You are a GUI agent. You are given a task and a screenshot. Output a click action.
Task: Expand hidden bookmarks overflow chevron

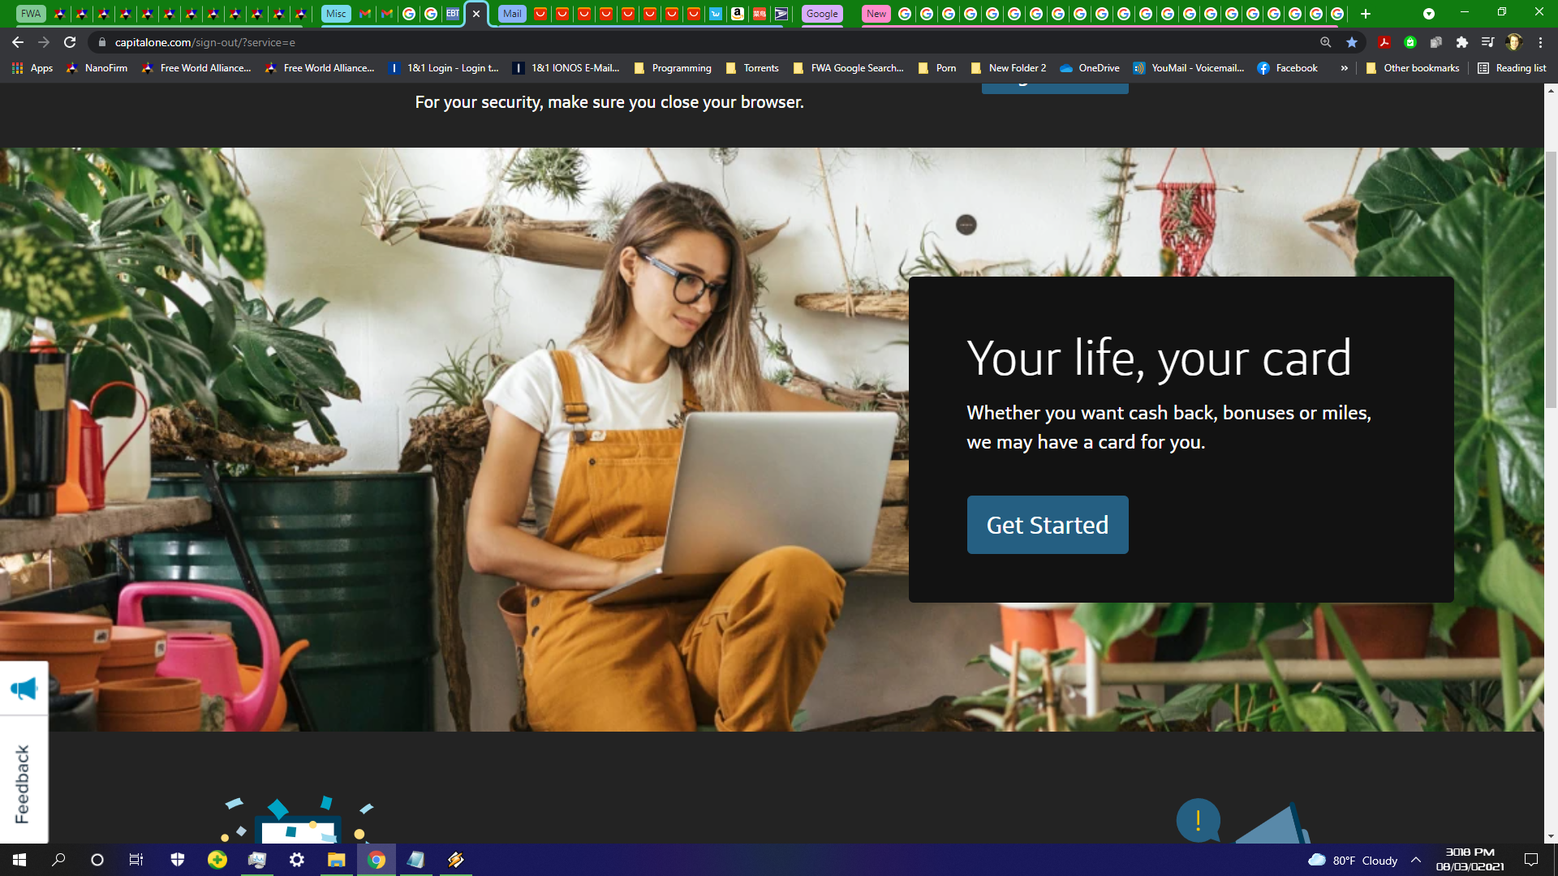(x=1345, y=68)
